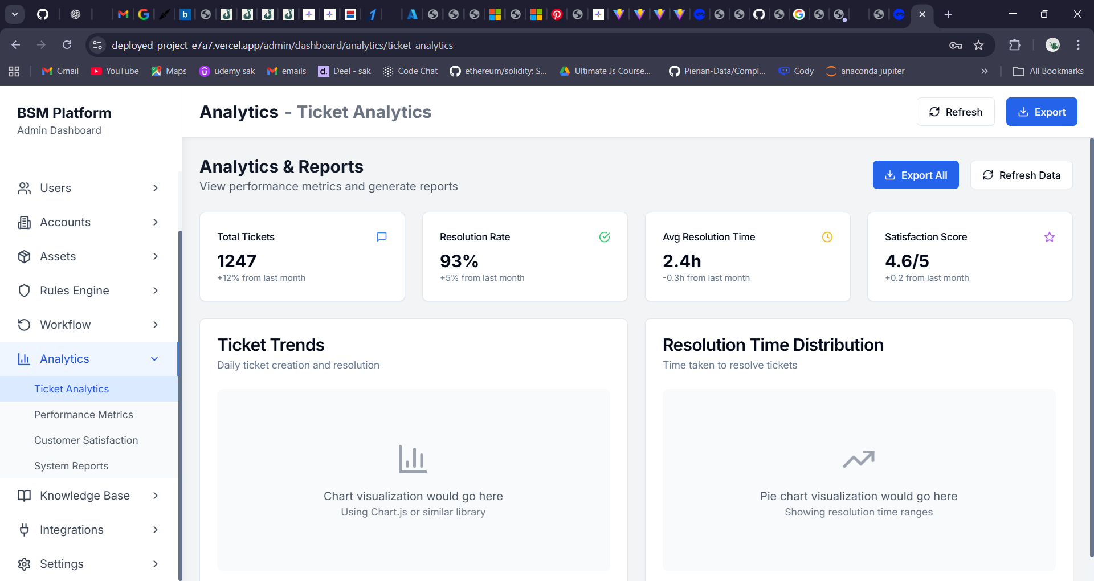
Task: Open the Code Chat bookmark
Action: coord(410,71)
